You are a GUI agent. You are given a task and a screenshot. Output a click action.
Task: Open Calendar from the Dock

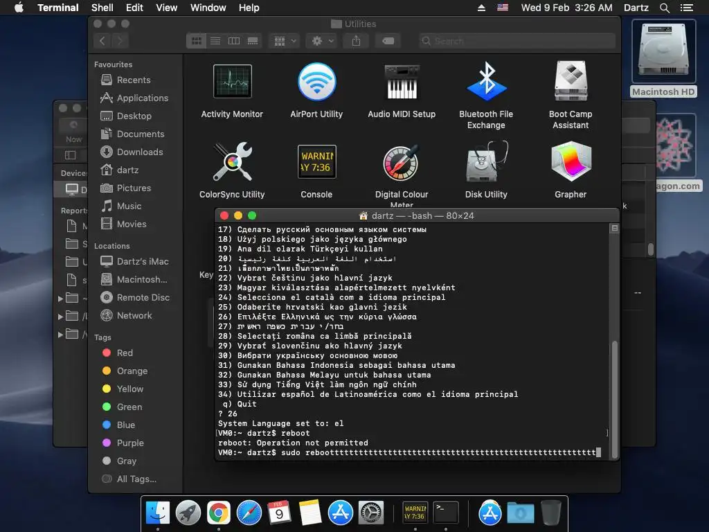click(279, 513)
